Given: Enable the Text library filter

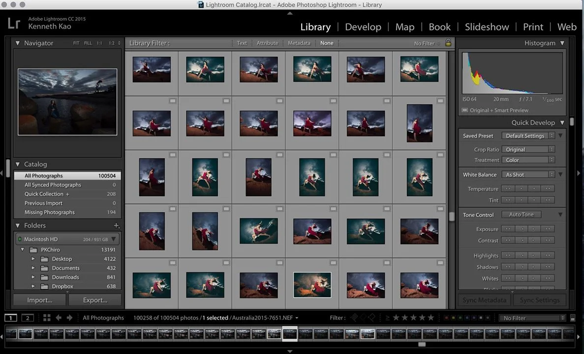Looking at the screenshot, I should pos(242,43).
